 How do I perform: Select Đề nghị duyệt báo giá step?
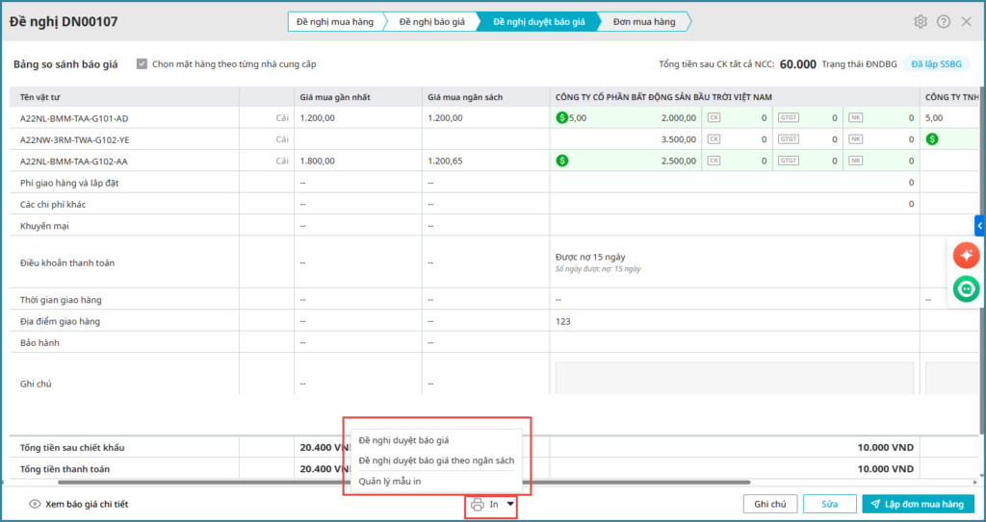click(539, 22)
